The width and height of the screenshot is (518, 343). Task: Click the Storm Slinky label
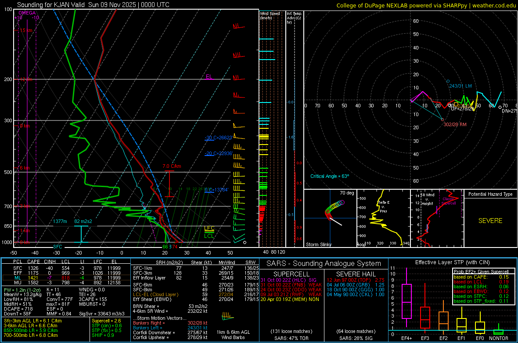pos(318,244)
